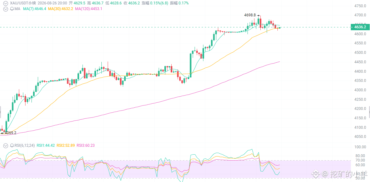Click the 涨幅 0.15%(6.8) value
Screen dimensions: 370x182
pyautogui.click(x=155, y=3)
